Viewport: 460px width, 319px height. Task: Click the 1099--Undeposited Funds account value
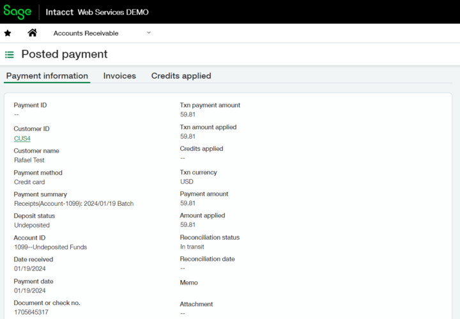50,247
